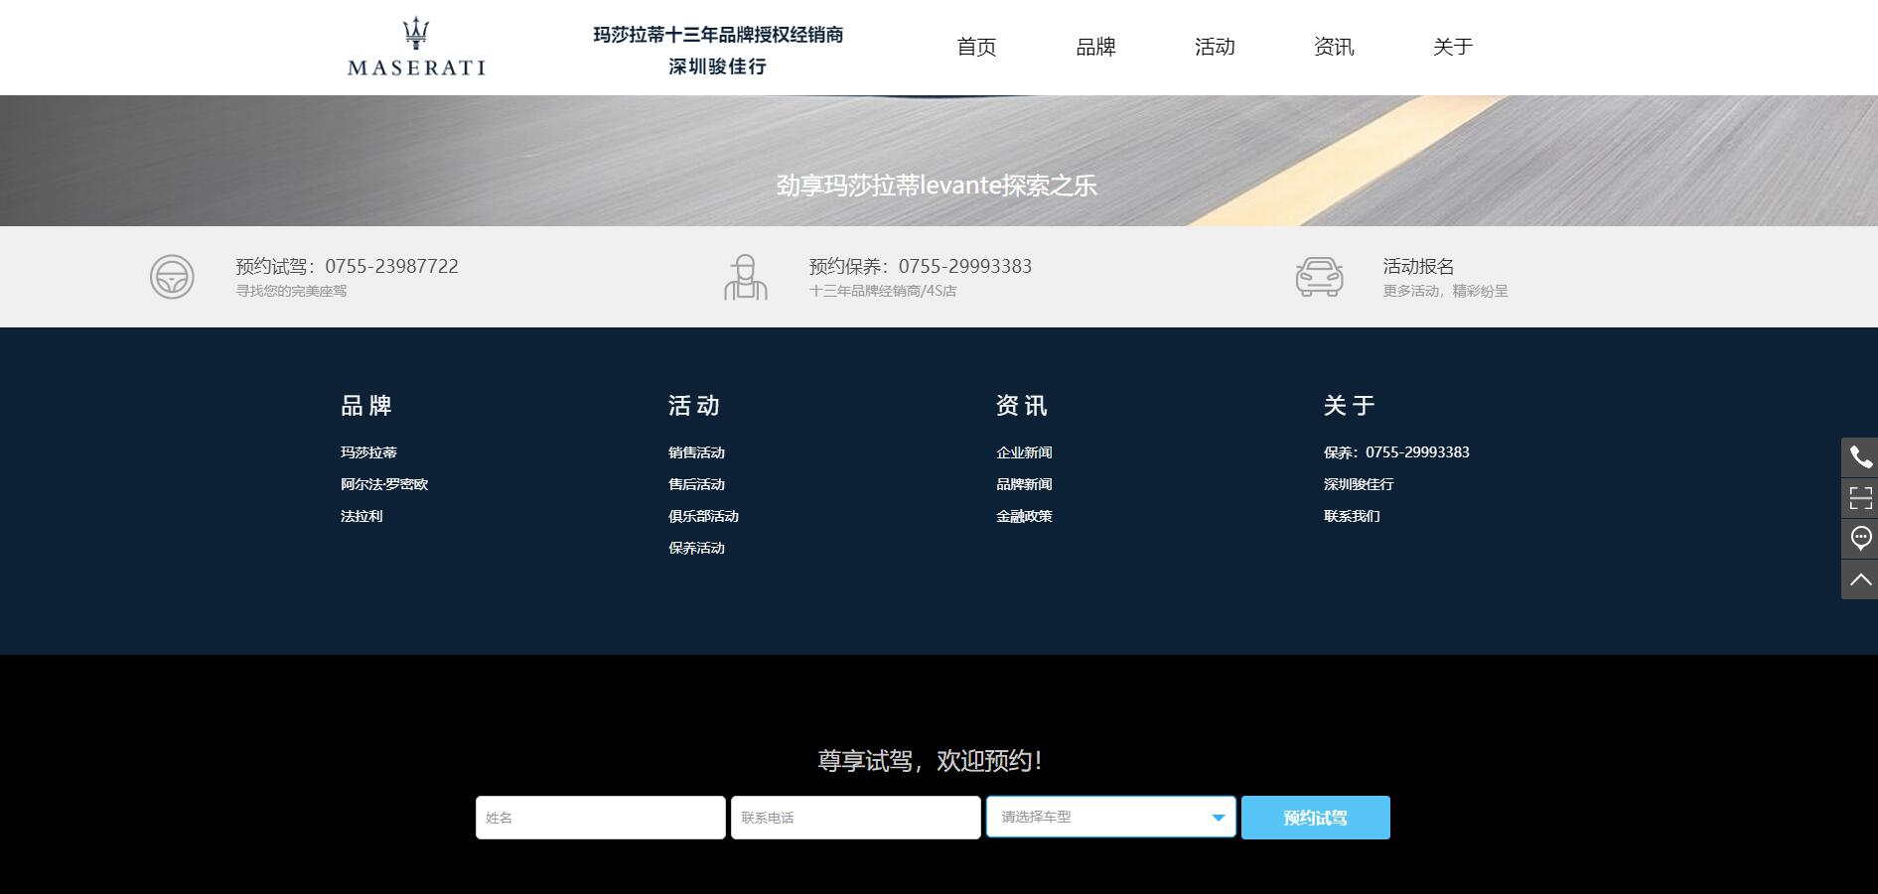Click the mechanic maintenance icon
The image size is (1878, 894).
pos(746,277)
